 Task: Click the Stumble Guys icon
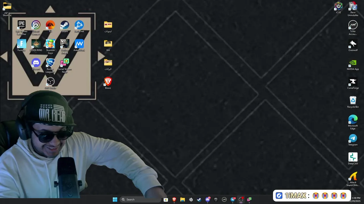click(x=50, y=47)
